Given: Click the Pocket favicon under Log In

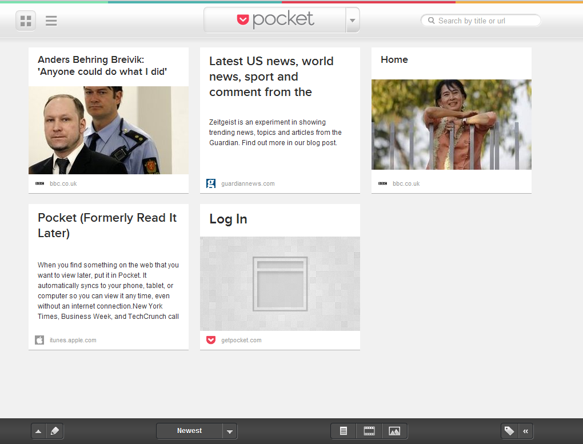Looking at the screenshot, I should (211, 340).
